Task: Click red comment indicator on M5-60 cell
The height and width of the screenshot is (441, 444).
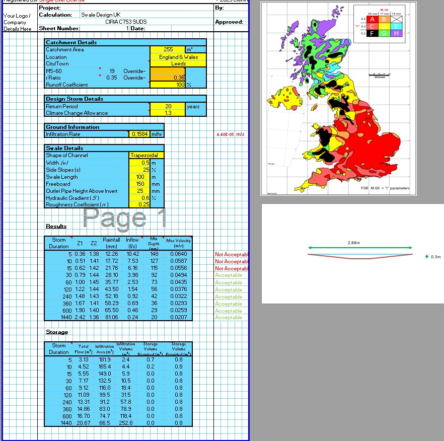Action: (x=100, y=68)
